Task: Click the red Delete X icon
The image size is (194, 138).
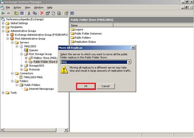Action: point(42,13)
